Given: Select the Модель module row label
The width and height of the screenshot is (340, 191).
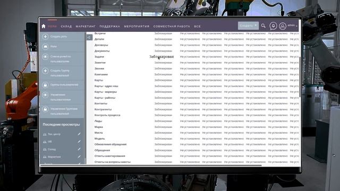Looking at the screenshot, I should pos(99,138).
